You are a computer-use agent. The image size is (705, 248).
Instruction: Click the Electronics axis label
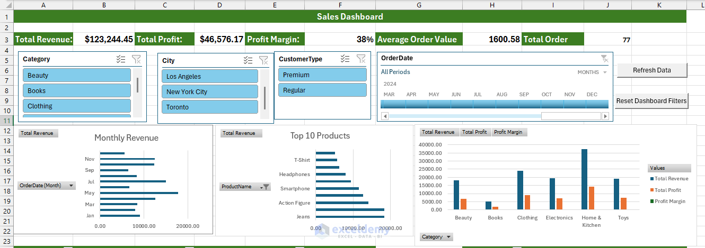click(x=560, y=218)
